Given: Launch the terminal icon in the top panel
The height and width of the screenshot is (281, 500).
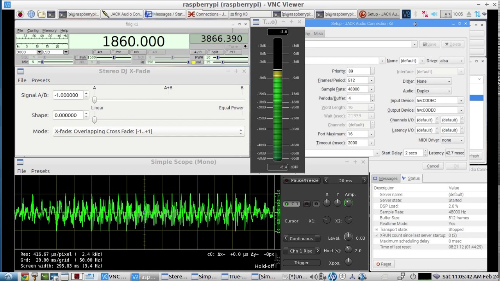Looking at the screenshot, I should tap(51, 14).
